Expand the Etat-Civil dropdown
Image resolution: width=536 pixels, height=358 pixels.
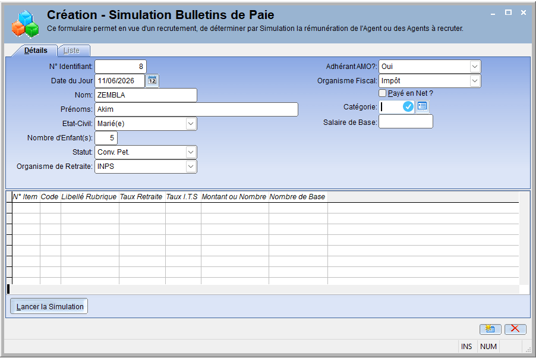[191, 124]
